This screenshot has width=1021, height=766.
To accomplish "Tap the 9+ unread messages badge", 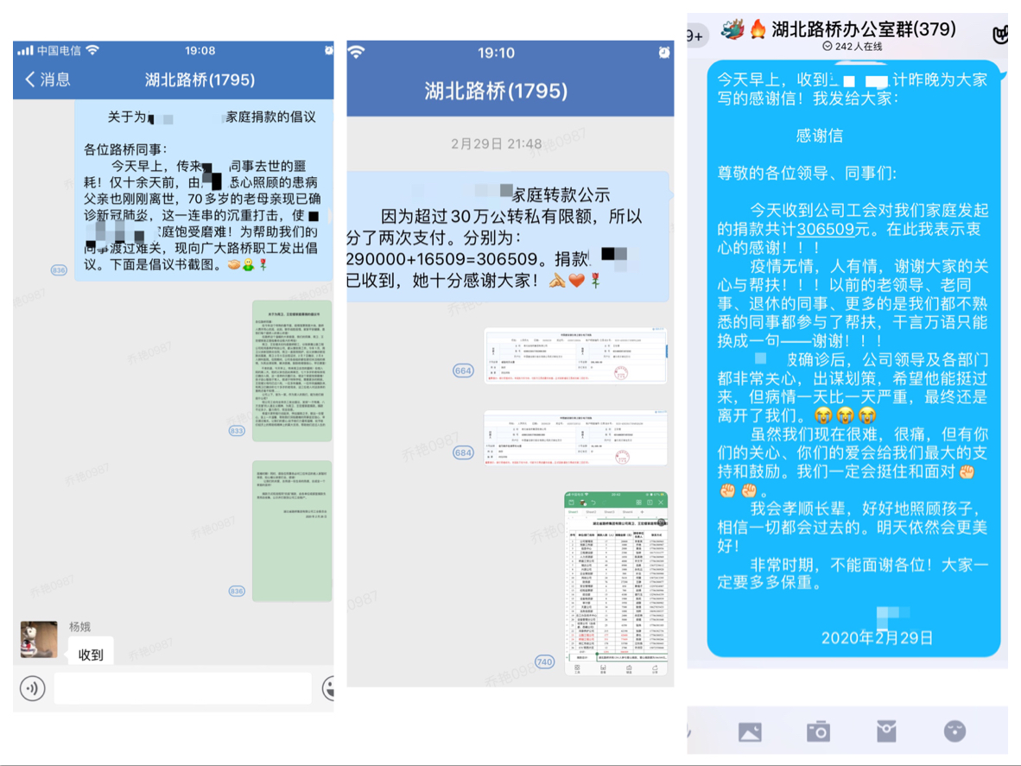I will coord(694,35).
